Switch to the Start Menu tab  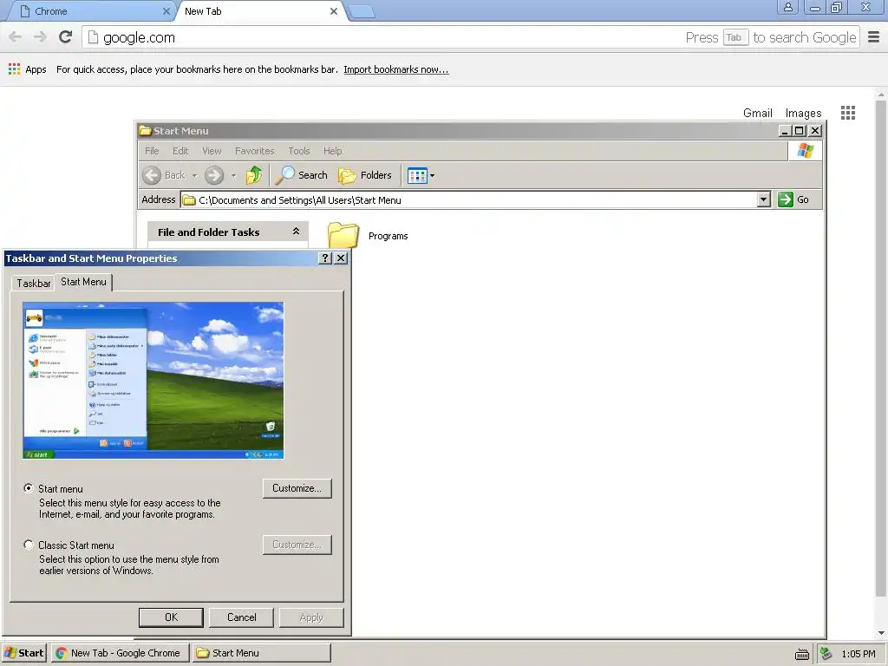[x=84, y=282]
